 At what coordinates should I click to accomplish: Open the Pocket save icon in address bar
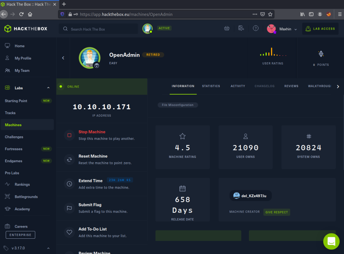point(262,14)
